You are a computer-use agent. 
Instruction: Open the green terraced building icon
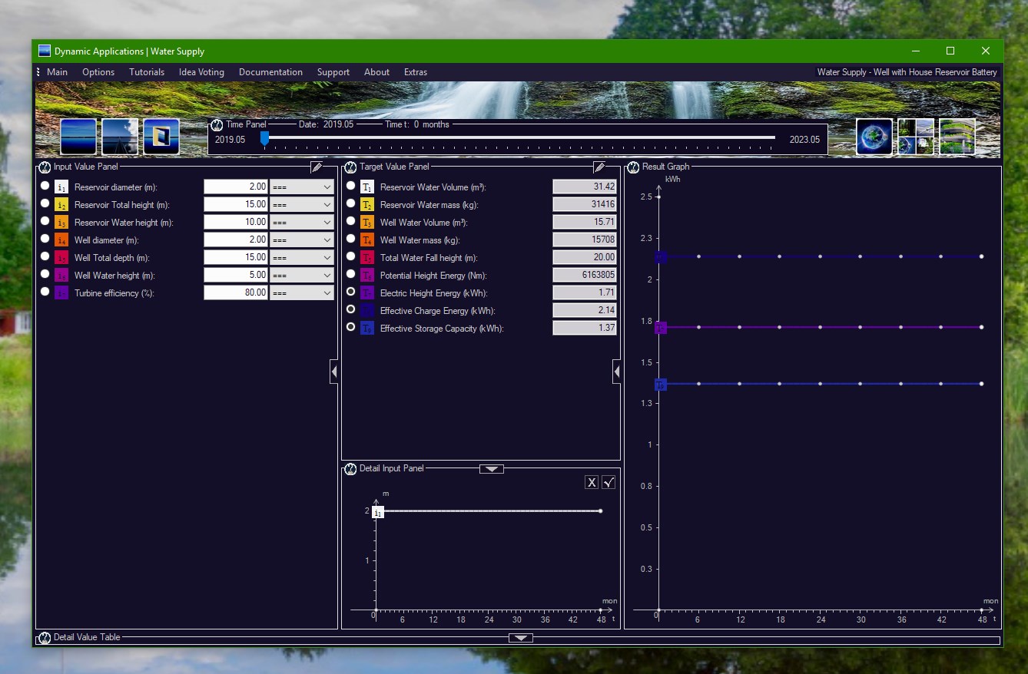[x=957, y=137]
